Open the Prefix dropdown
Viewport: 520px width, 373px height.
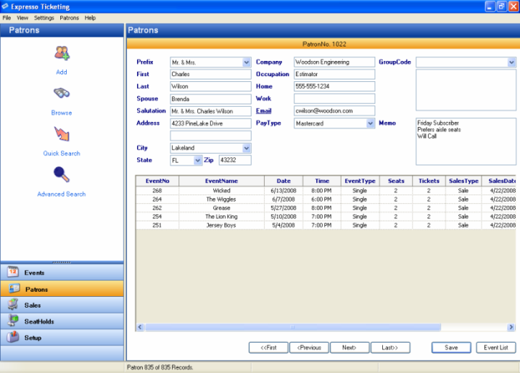(x=247, y=62)
